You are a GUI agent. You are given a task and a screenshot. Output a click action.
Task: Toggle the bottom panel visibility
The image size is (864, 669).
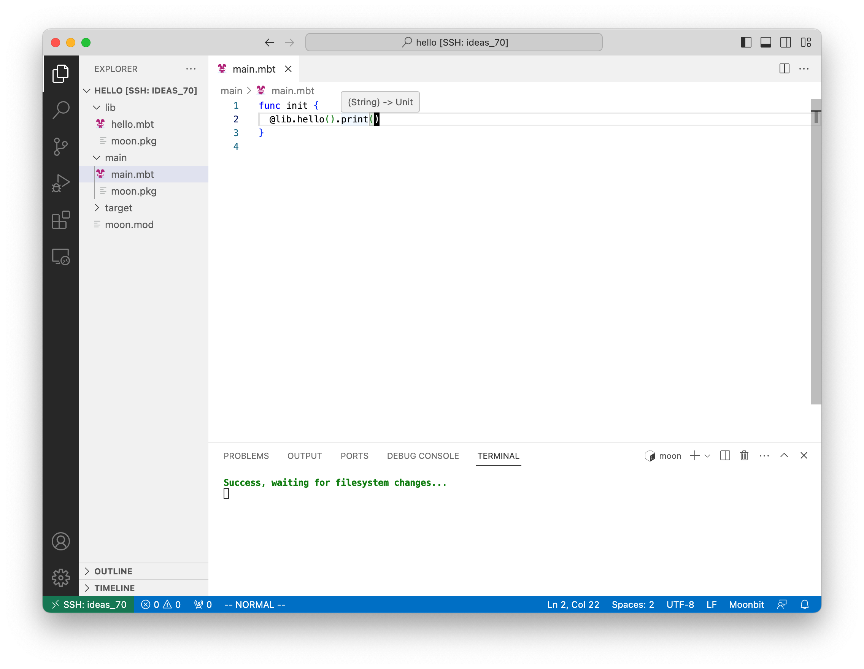click(x=766, y=42)
